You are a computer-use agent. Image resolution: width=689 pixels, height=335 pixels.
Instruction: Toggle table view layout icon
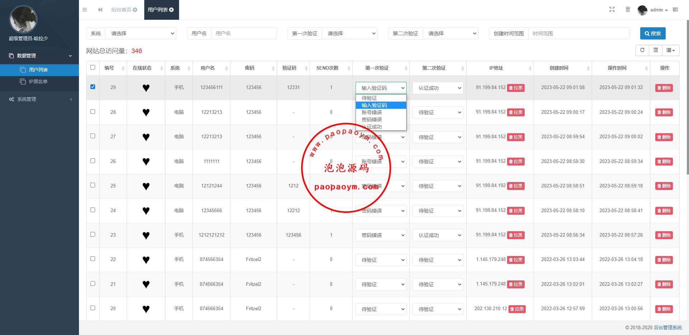[x=656, y=50]
